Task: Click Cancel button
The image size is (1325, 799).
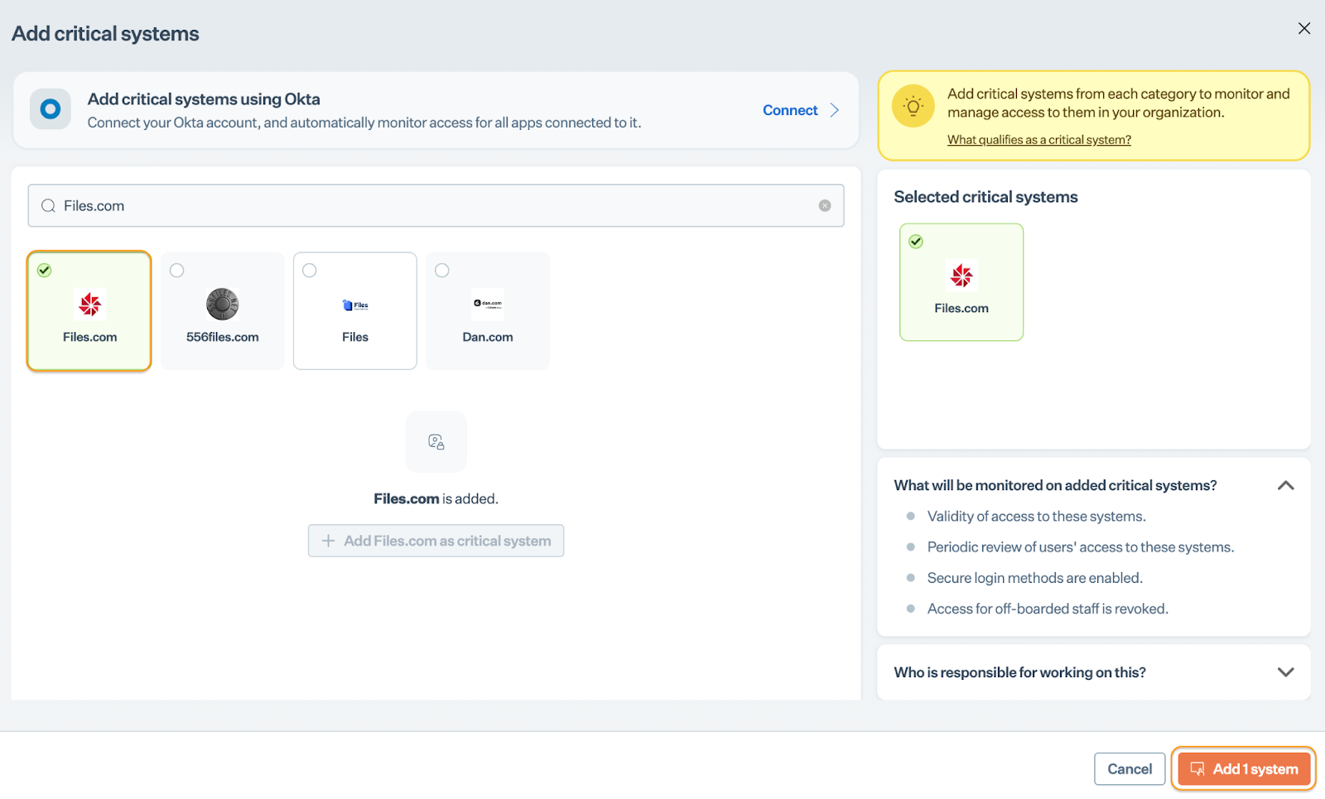Action: tap(1130, 769)
